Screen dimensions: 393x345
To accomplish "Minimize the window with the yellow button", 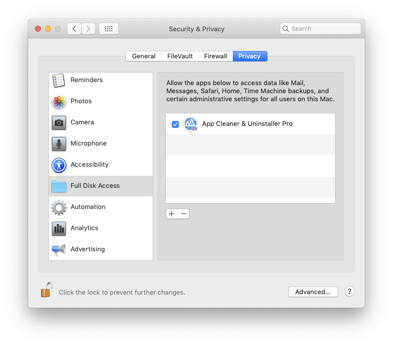I will [x=48, y=29].
